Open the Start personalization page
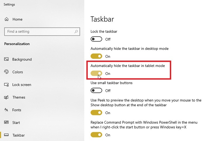The width and height of the screenshot is (212, 141). click(16, 123)
